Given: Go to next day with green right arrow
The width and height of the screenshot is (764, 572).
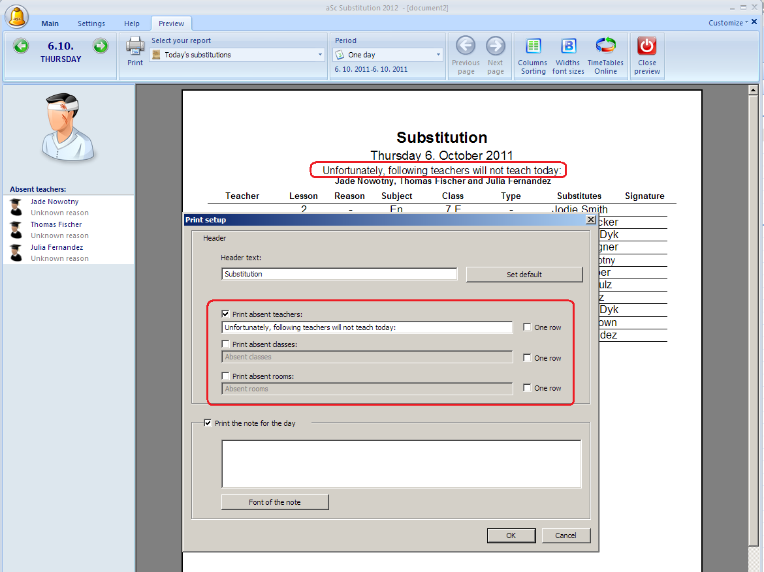Looking at the screenshot, I should pos(101,46).
